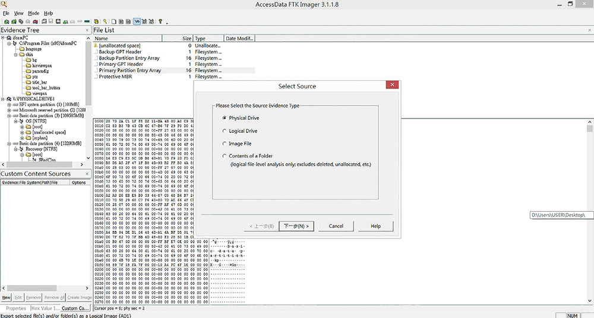Close the Custom Content Sources panel
The height and width of the screenshot is (318, 594).
point(87,174)
